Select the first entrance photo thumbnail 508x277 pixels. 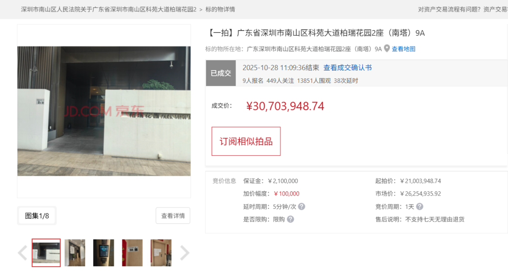(46, 253)
